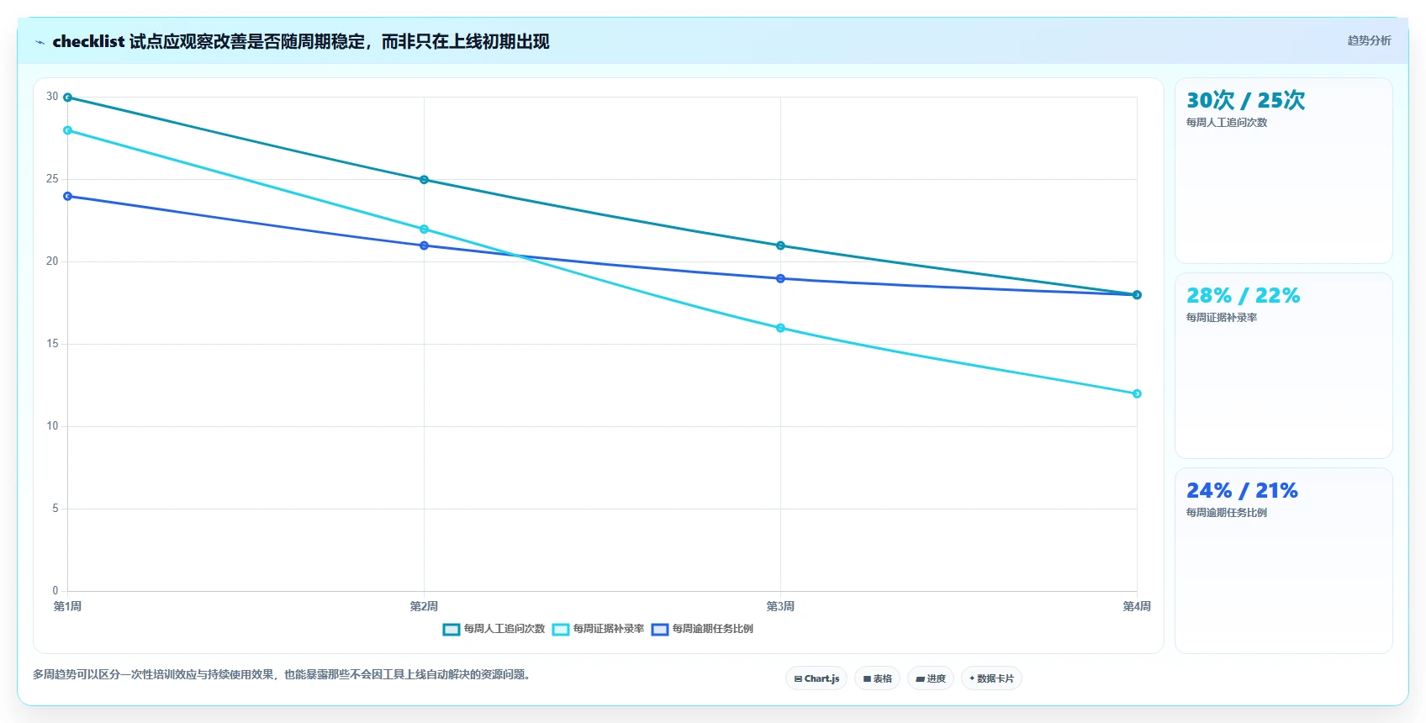The width and height of the screenshot is (1426, 723).
Task: Click the 第4周 point at value 12
Action: click(1137, 393)
